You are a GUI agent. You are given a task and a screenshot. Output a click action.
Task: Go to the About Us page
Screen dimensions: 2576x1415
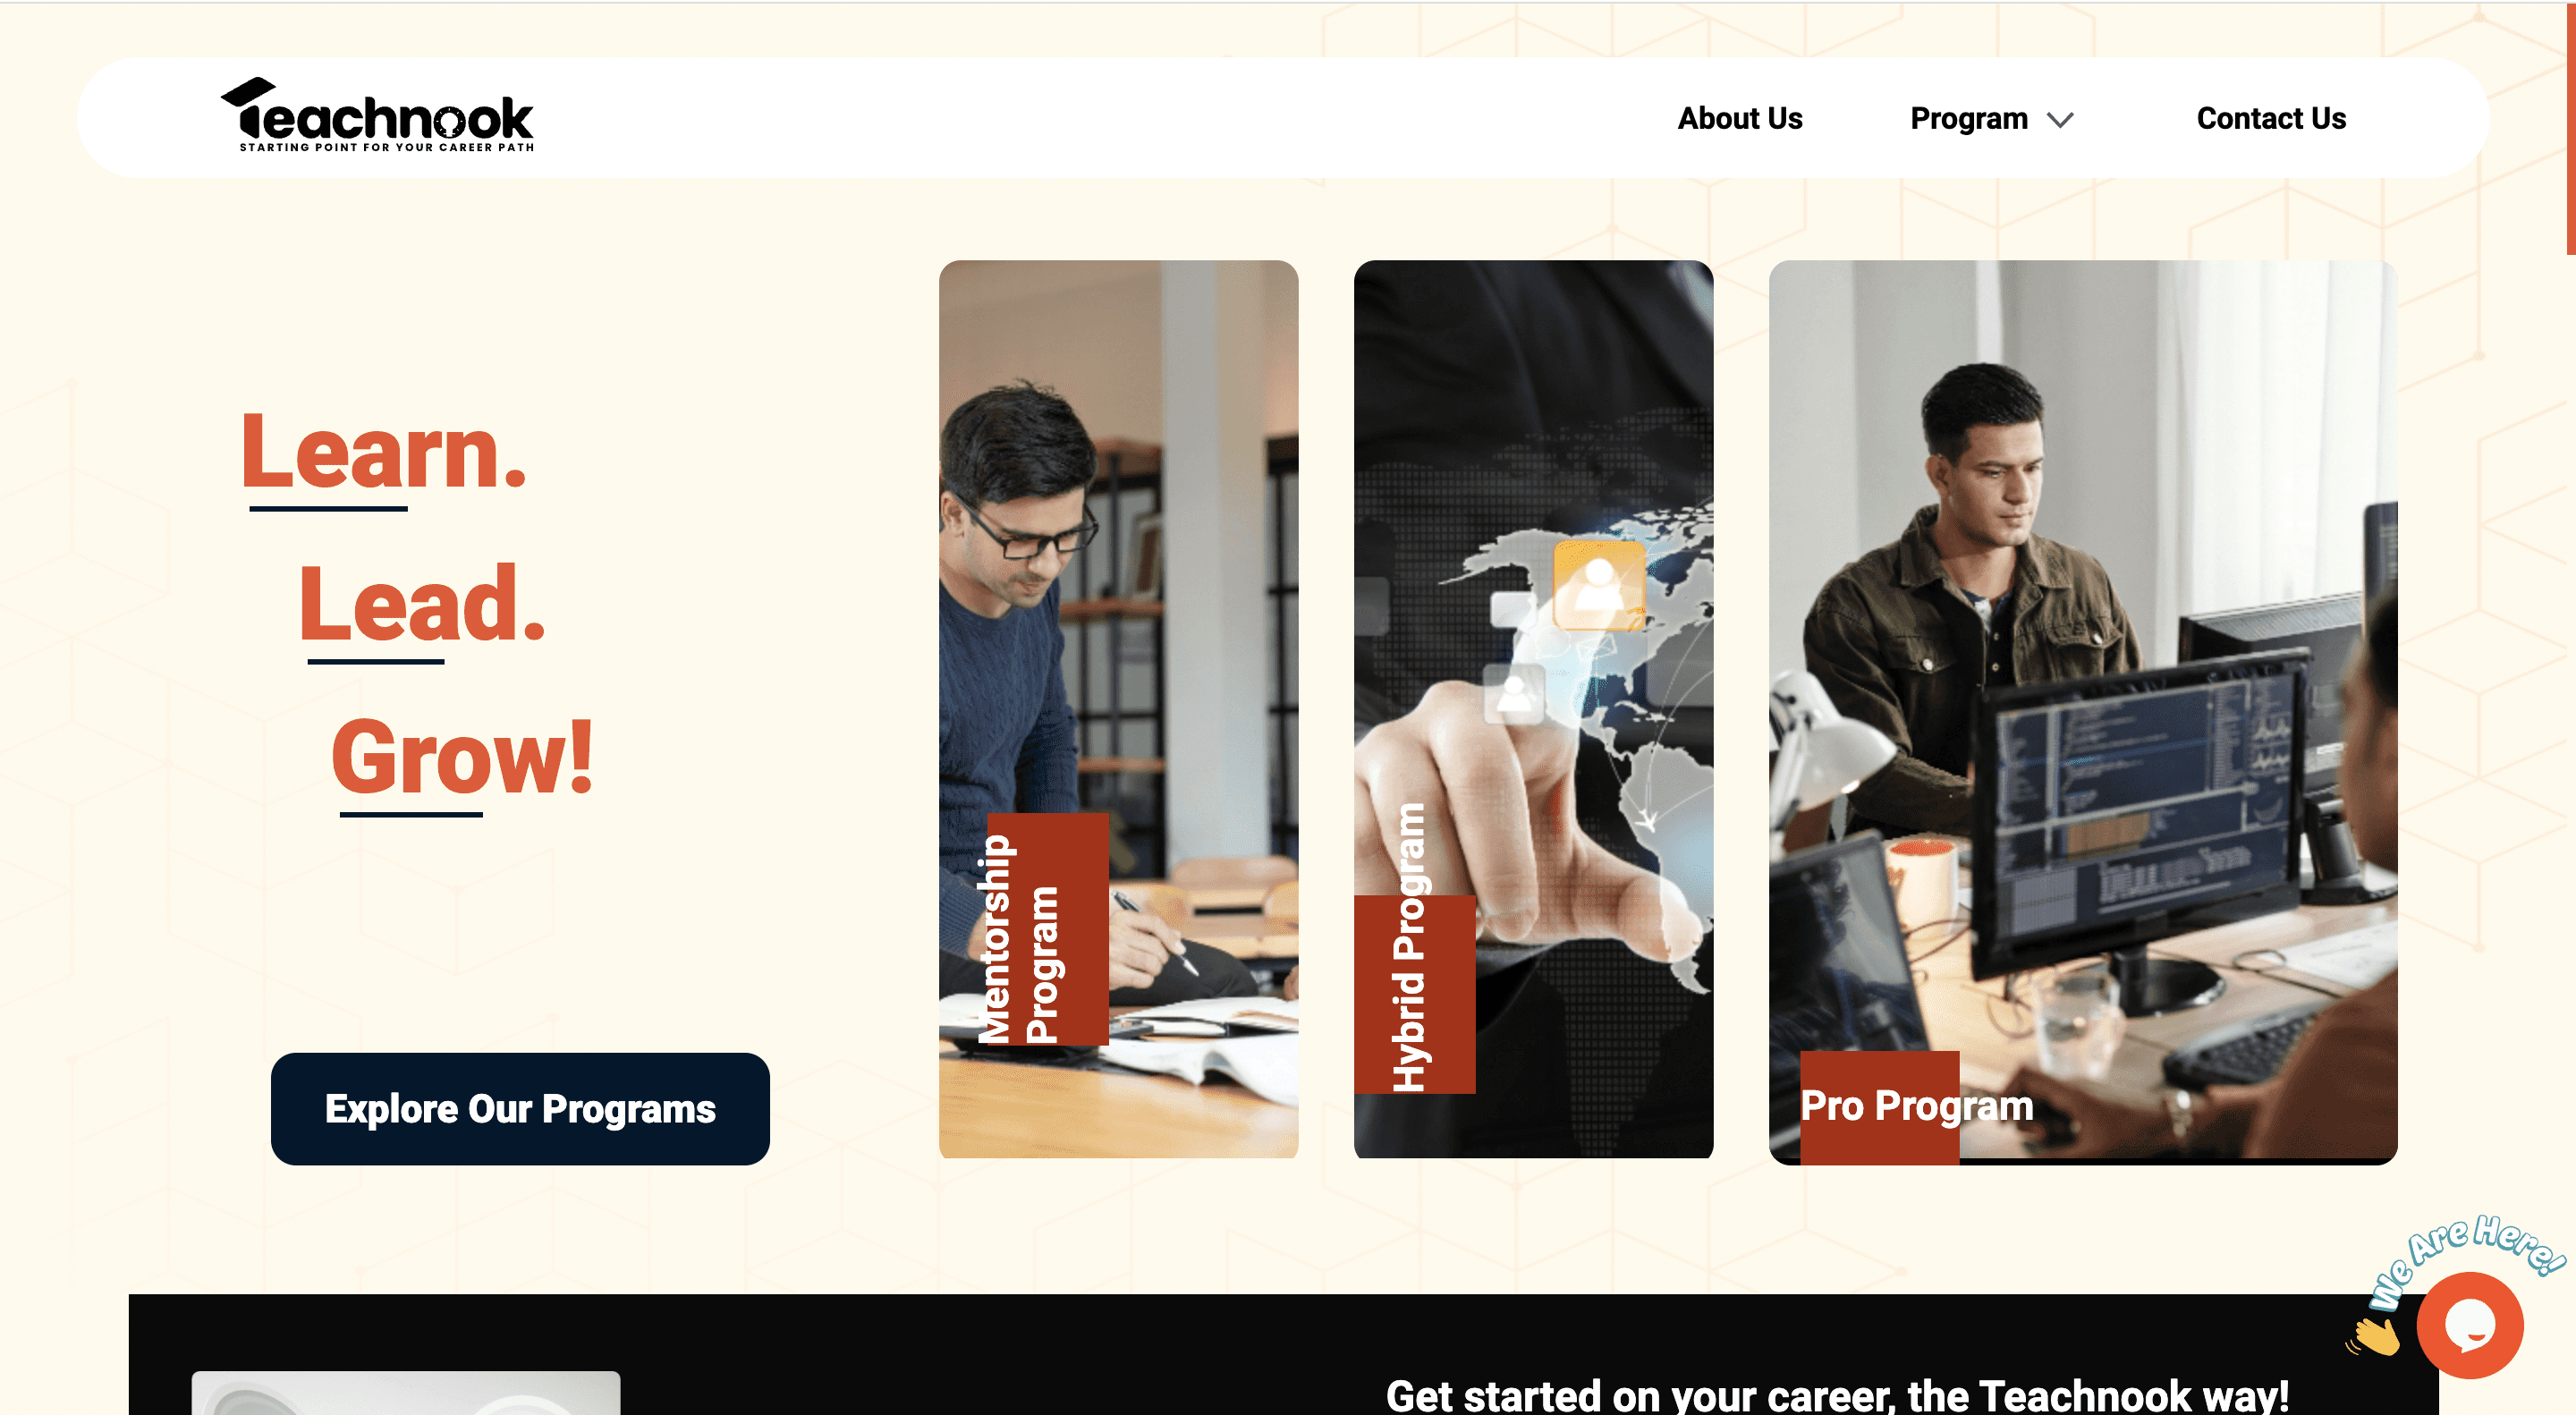pos(1739,118)
